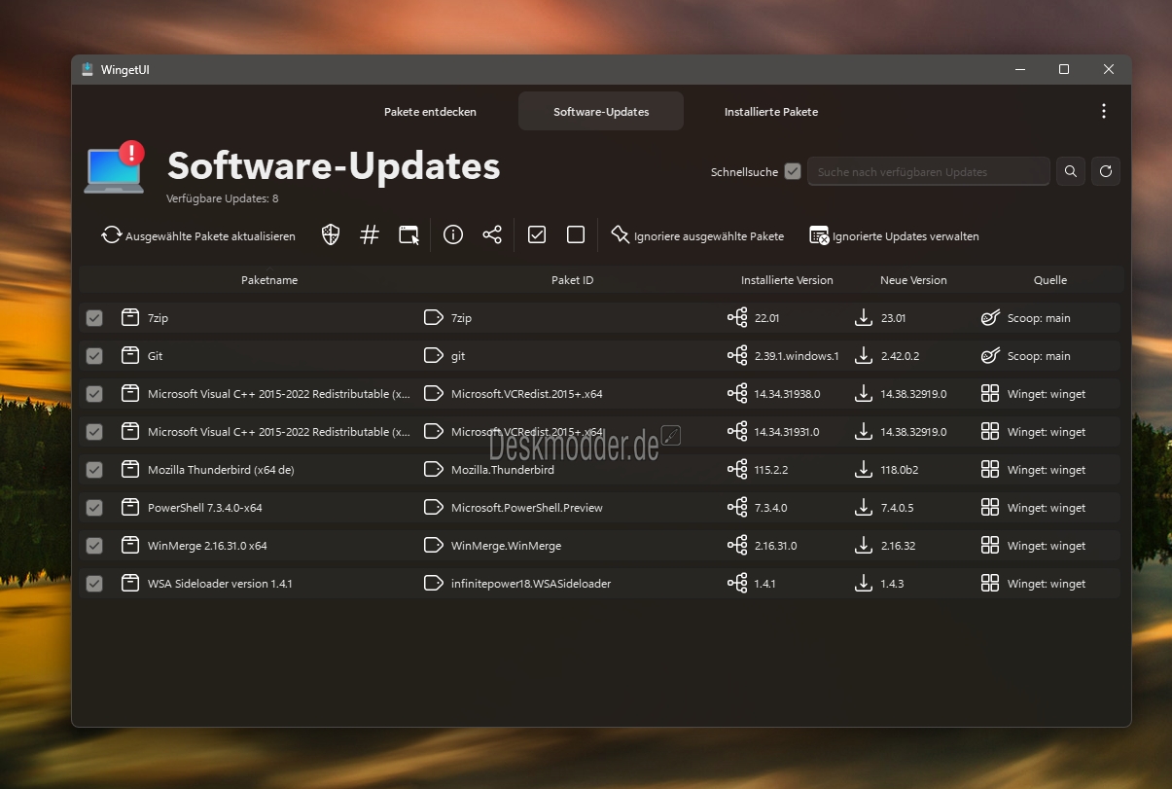Uncheck checkbox for VC++ row version 14.34.31931.0
1172x789 pixels.
pos(94,432)
